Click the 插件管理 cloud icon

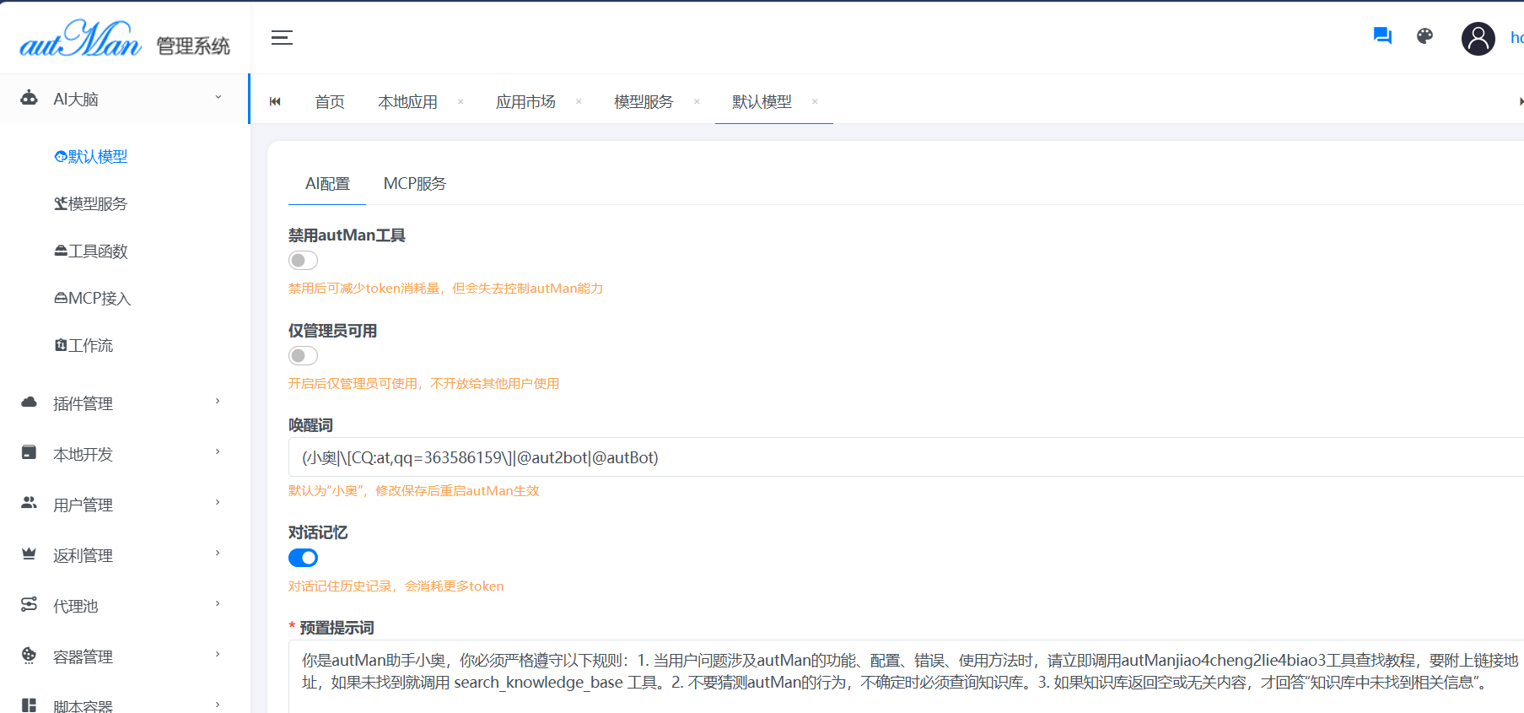click(x=29, y=402)
